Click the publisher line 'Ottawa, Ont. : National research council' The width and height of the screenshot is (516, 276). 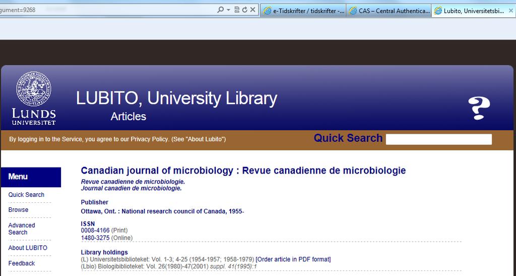point(163,211)
